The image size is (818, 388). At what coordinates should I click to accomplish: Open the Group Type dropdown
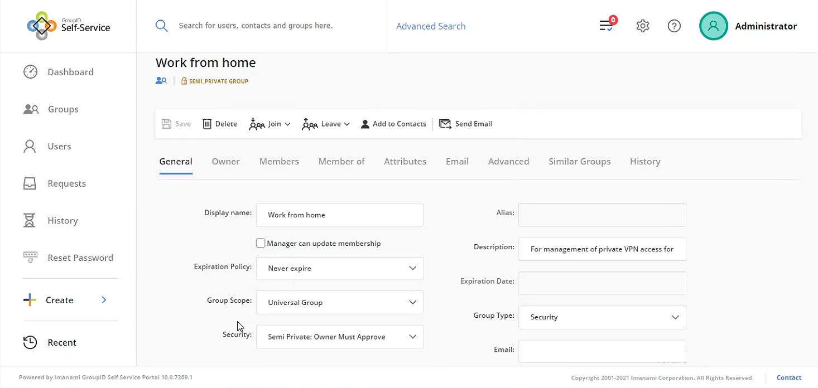click(602, 317)
